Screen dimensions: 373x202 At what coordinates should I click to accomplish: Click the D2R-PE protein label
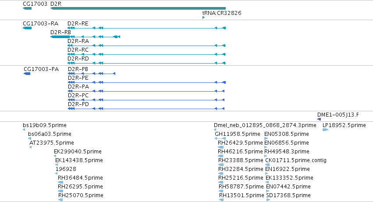pos(78,78)
